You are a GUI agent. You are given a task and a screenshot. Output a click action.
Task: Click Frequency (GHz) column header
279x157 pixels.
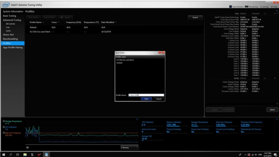tap(73, 22)
